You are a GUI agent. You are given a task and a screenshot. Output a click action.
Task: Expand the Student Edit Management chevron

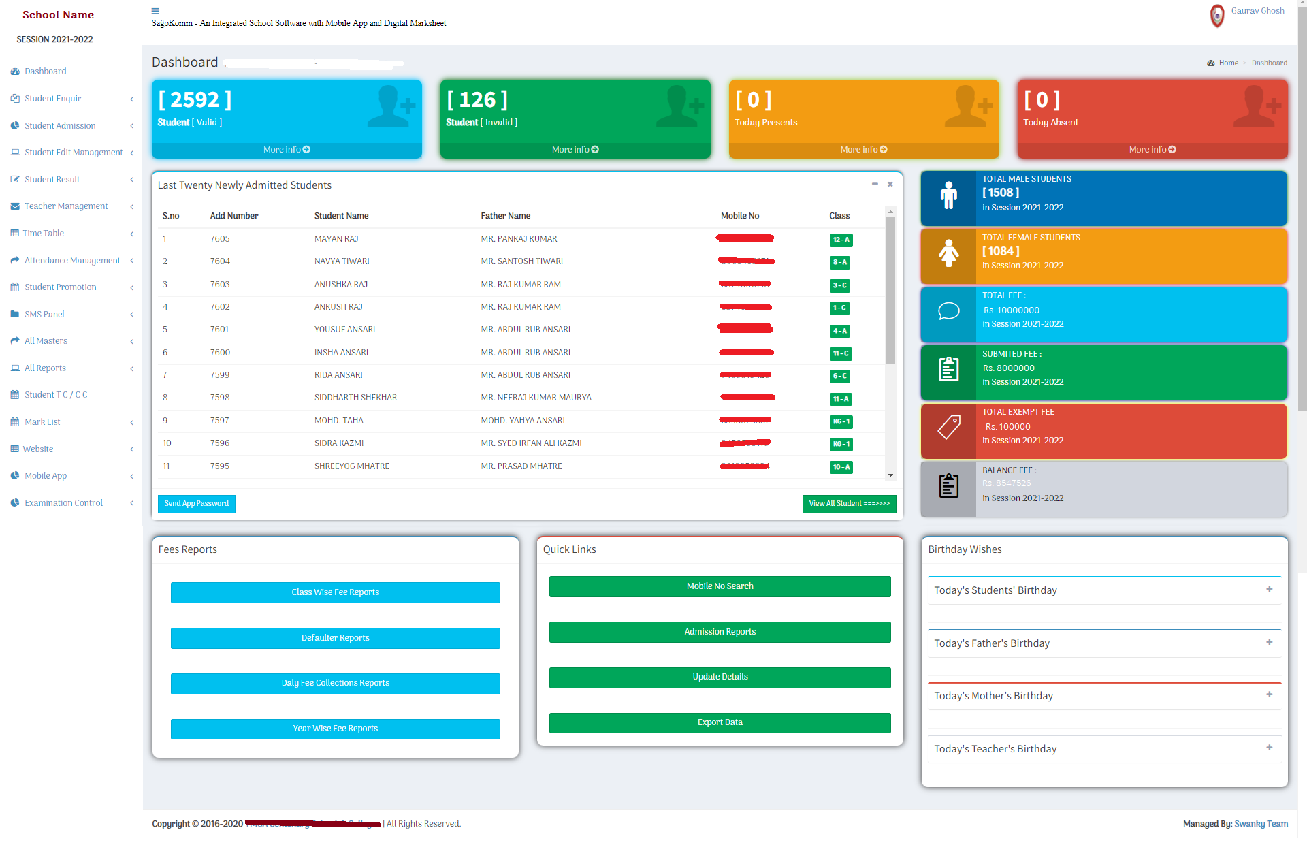131,153
